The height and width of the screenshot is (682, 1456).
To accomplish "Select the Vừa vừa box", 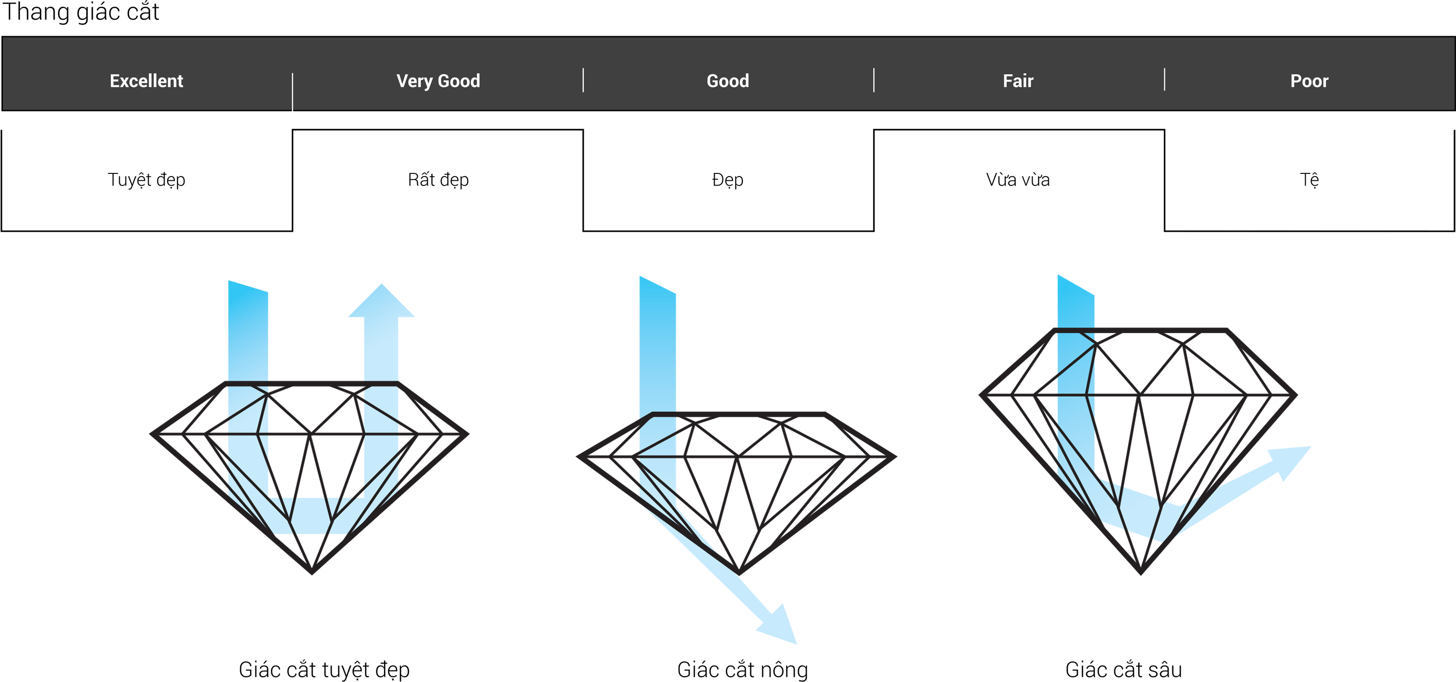I will (x=1019, y=180).
